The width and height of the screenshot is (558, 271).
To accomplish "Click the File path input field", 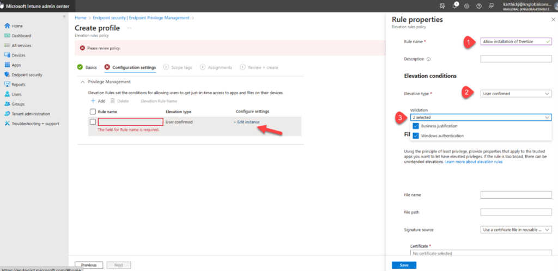I will (516, 212).
